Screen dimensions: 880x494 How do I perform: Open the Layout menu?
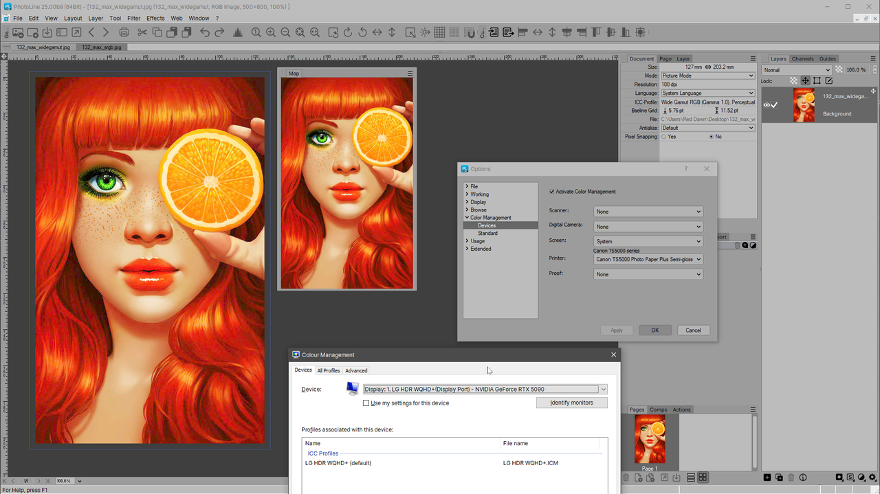point(73,19)
